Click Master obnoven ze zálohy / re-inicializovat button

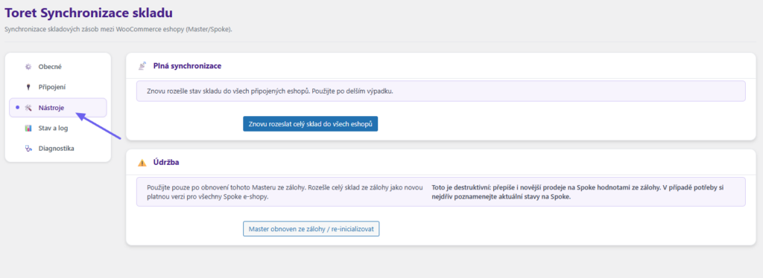[311, 229]
